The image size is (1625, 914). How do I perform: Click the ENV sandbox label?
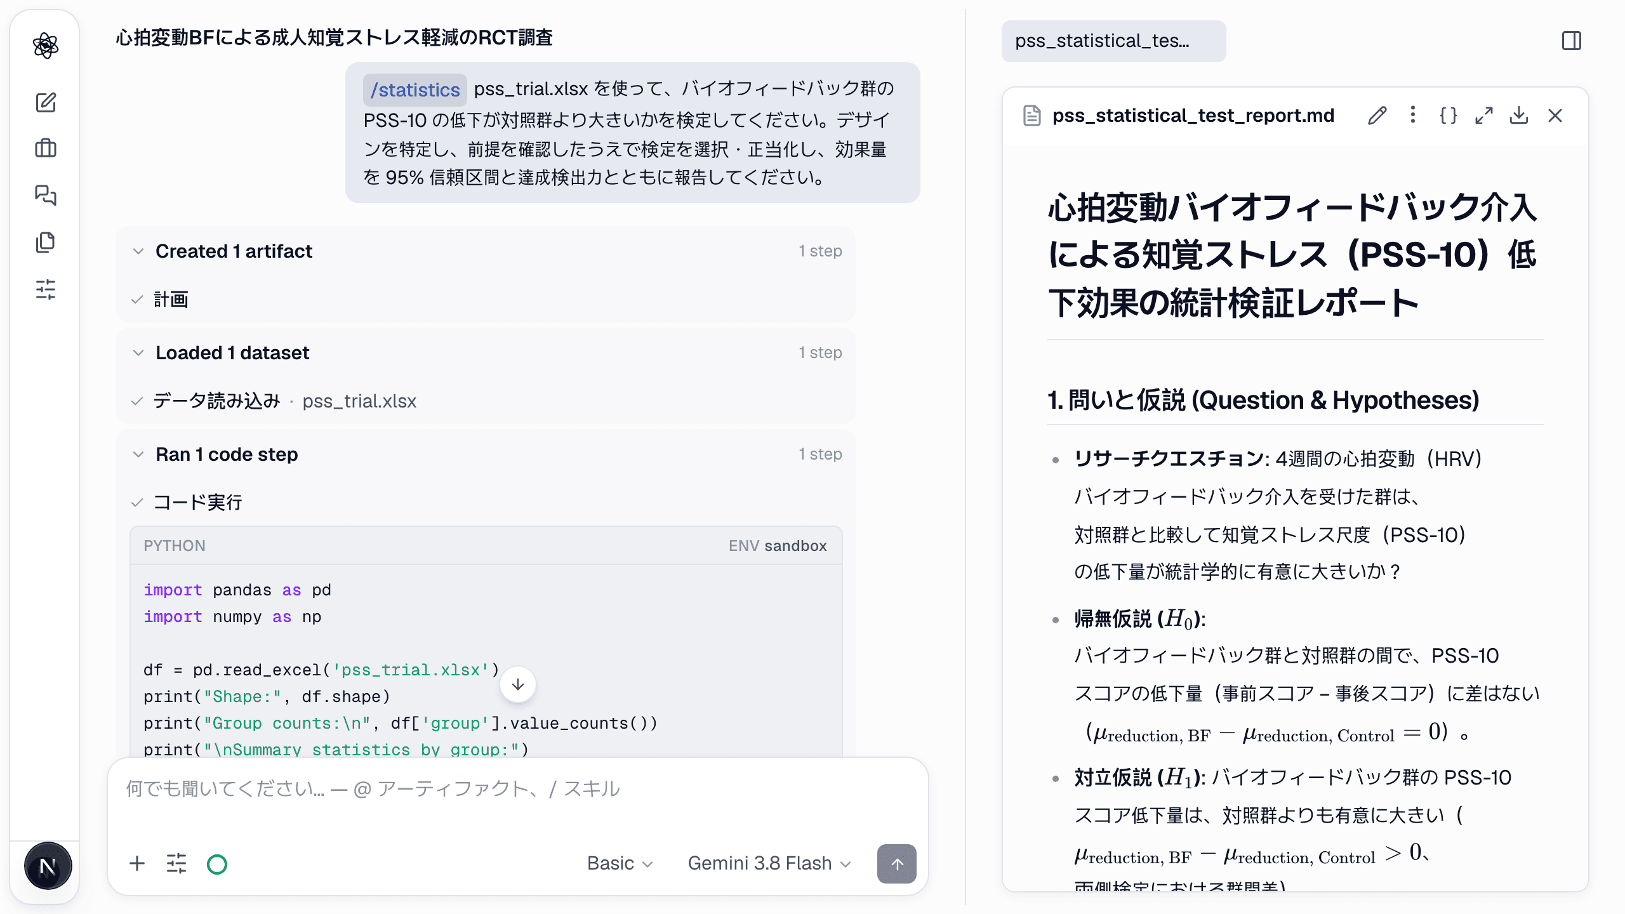(x=778, y=546)
